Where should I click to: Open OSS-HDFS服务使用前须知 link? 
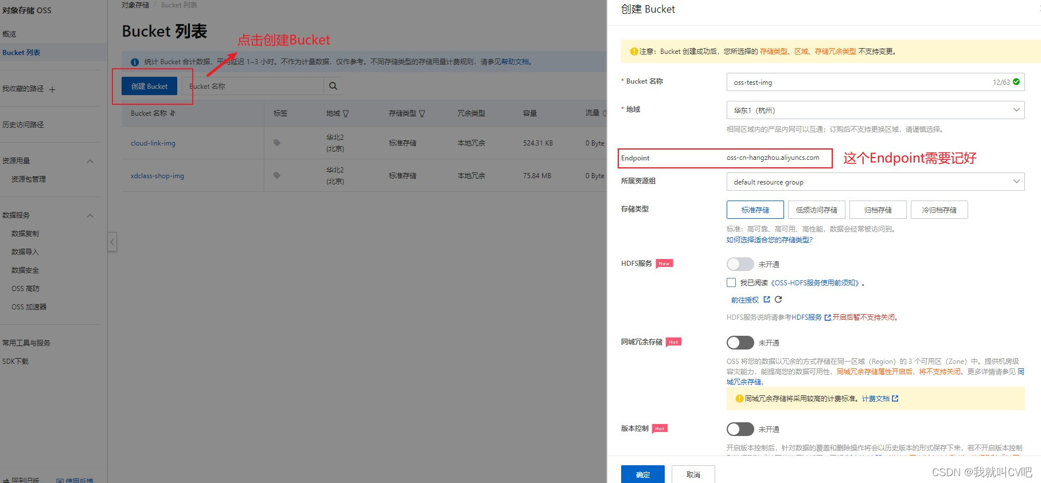pyautogui.click(x=816, y=282)
